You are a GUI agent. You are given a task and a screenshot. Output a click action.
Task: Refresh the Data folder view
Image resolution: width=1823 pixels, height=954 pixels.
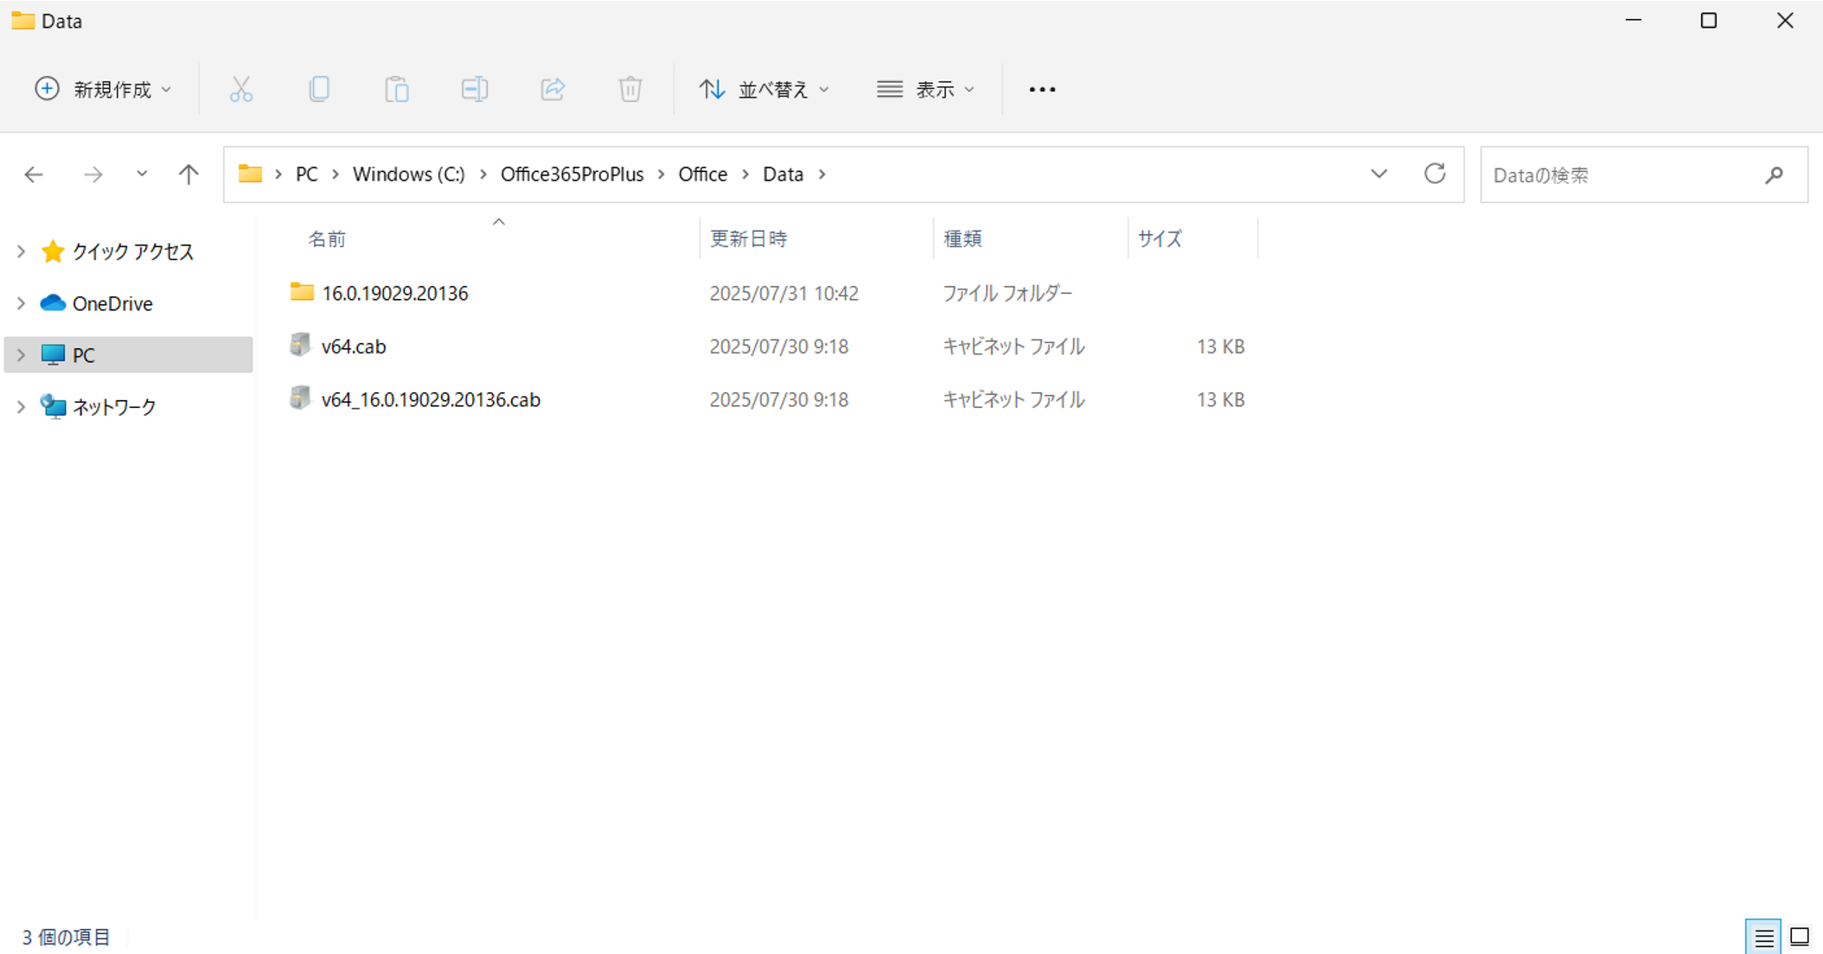[x=1435, y=174]
